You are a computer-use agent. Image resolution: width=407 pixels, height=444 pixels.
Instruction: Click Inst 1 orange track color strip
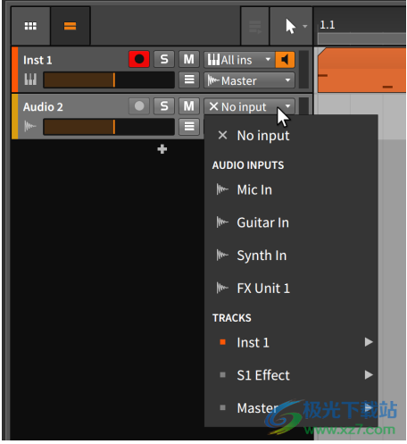pyautogui.click(x=14, y=70)
